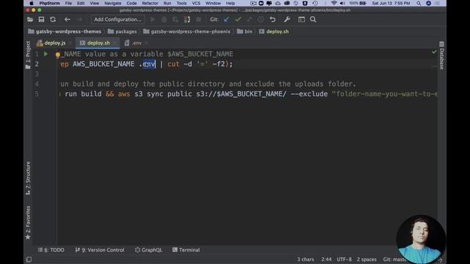The image size is (470, 264).
Task: Open the File menu
Action: pyautogui.click(x=68, y=3)
